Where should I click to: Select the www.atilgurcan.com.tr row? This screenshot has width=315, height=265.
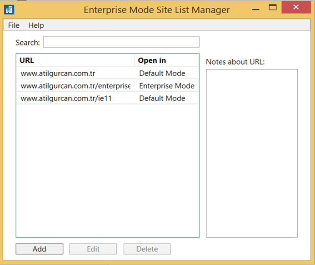click(x=108, y=73)
